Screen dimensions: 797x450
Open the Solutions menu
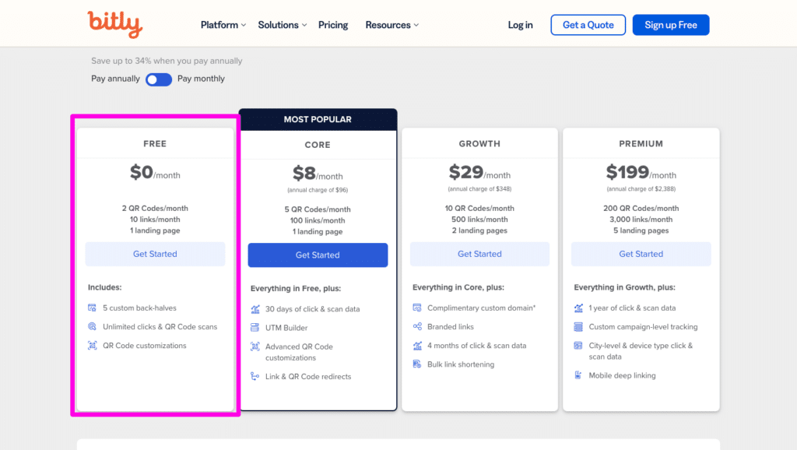coord(278,25)
